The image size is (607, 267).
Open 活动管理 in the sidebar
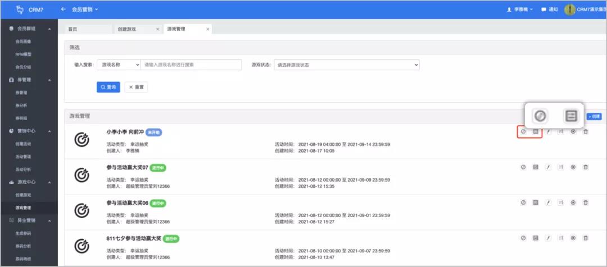click(x=23, y=156)
